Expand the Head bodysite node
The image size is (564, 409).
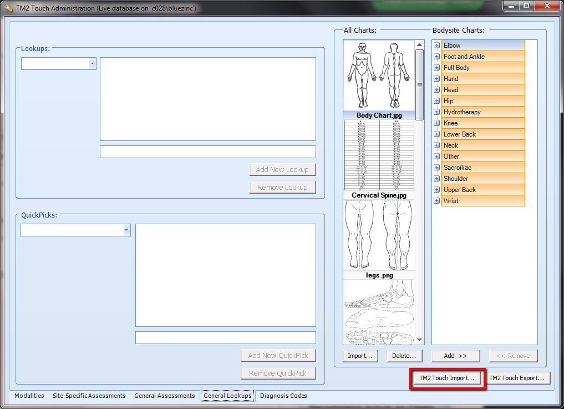pos(436,90)
